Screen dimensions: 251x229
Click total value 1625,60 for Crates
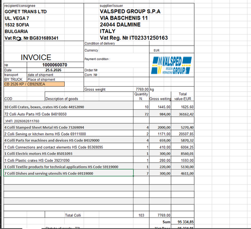click(x=187, y=107)
